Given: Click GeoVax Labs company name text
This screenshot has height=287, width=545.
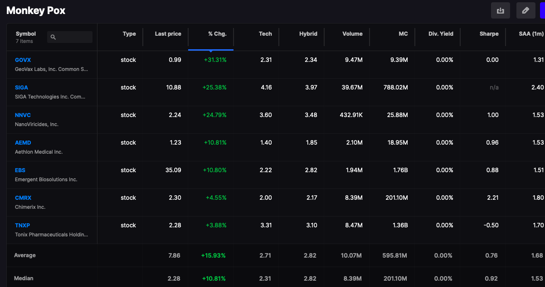Looking at the screenshot, I should [x=51, y=69].
